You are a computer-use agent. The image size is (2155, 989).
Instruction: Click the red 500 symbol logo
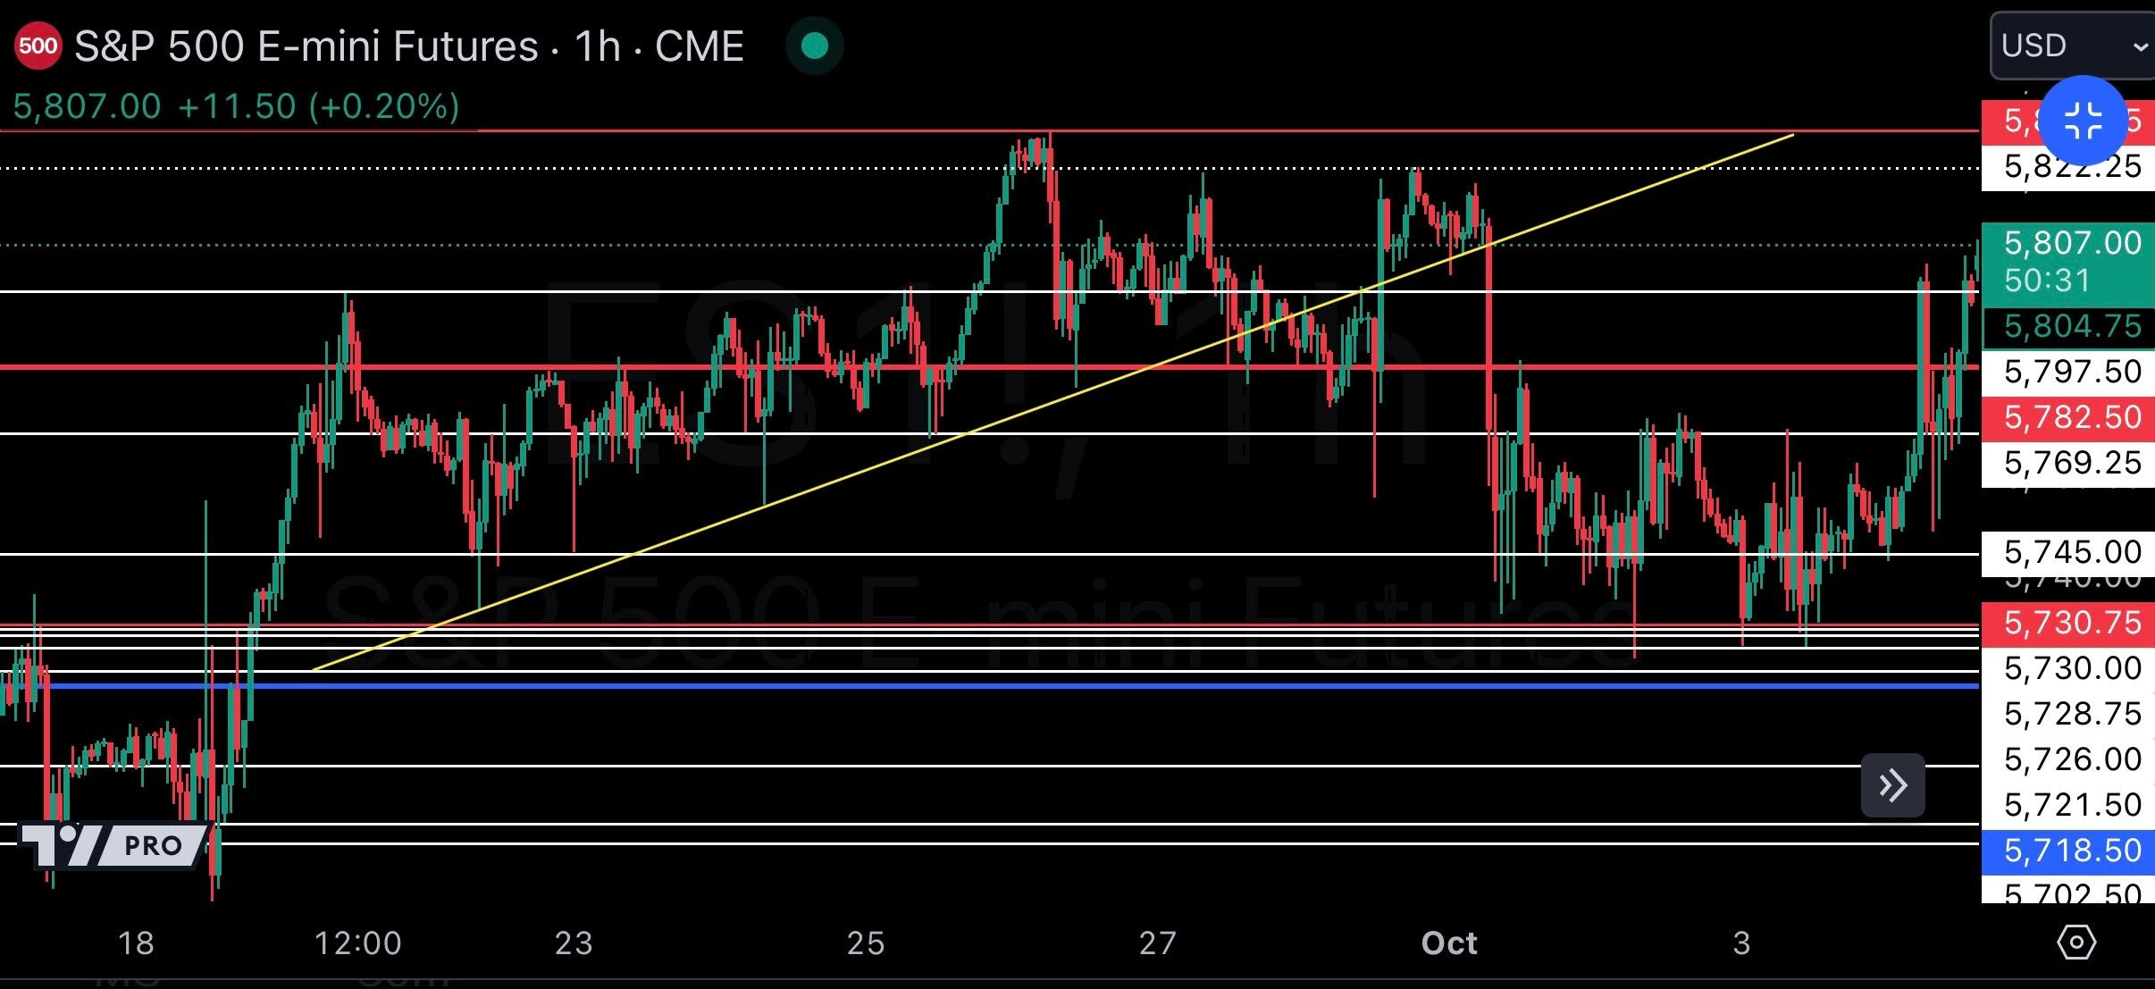38,46
